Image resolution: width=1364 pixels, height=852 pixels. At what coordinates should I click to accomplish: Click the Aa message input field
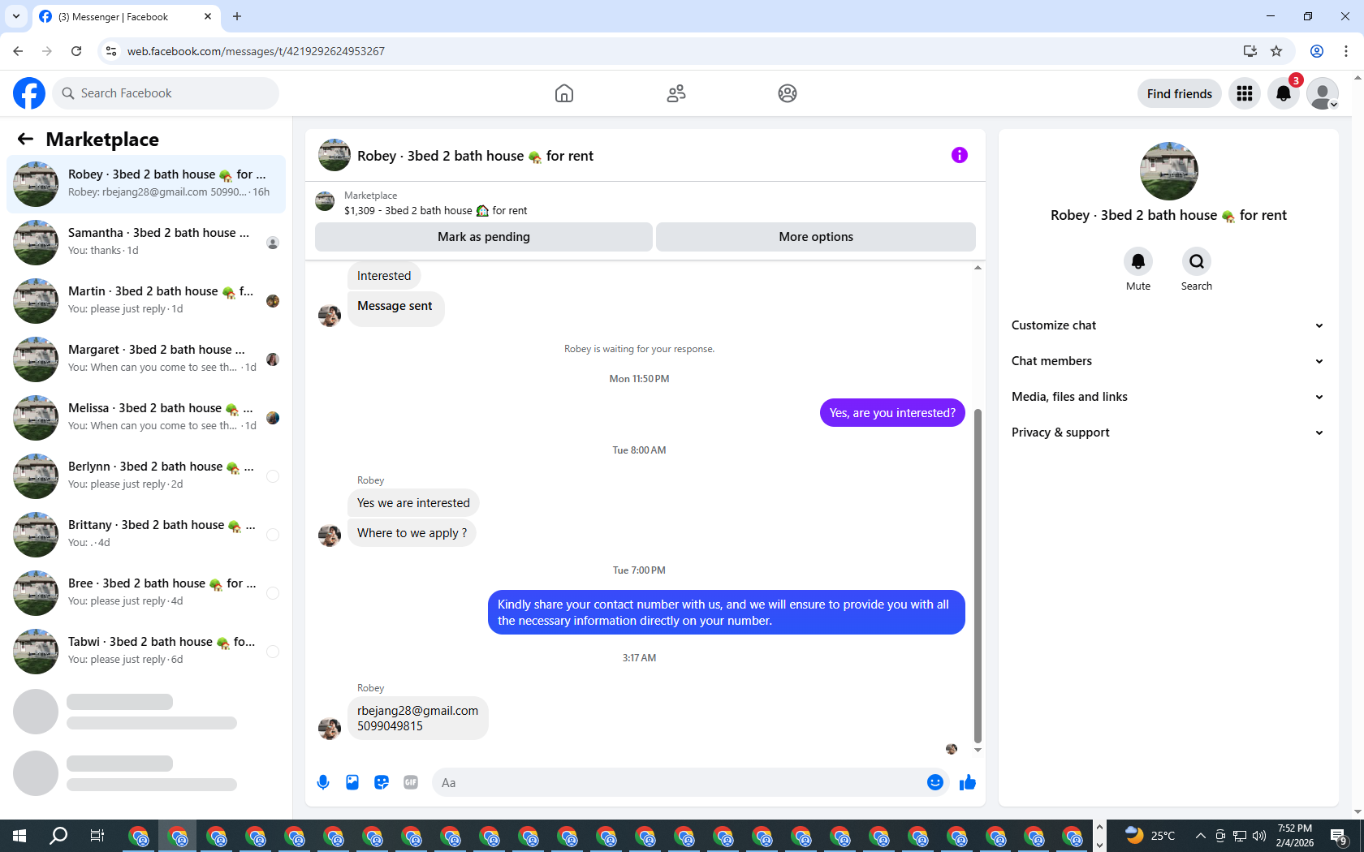pyautogui.click(x=678, y=782)
